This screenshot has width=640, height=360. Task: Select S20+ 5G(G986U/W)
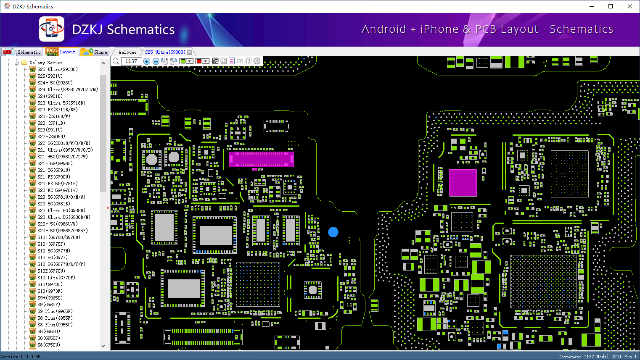click(57, 224)
